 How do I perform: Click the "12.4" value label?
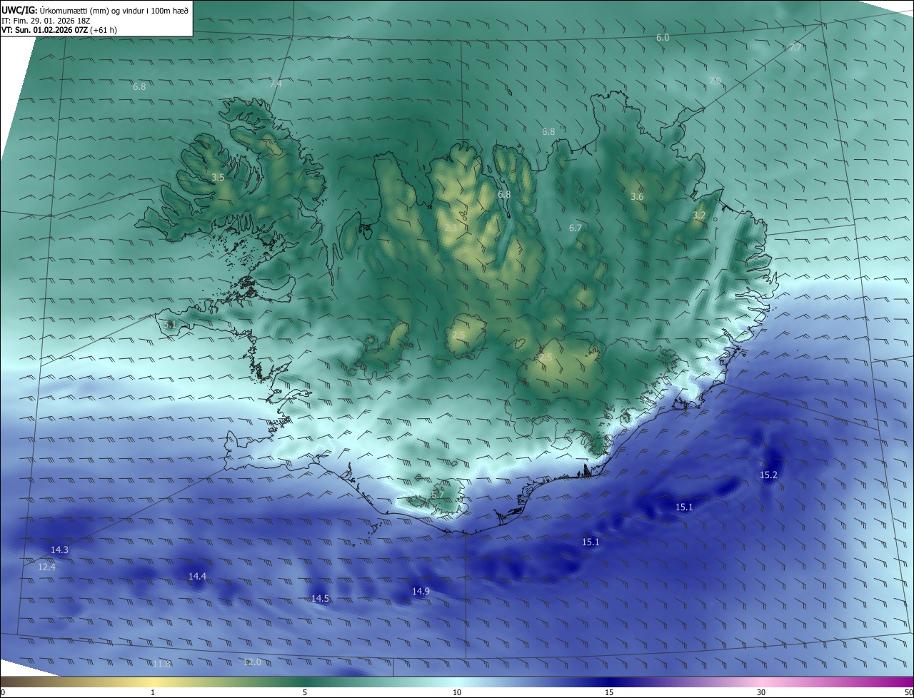pyautogui.click(x=46, y=567)
